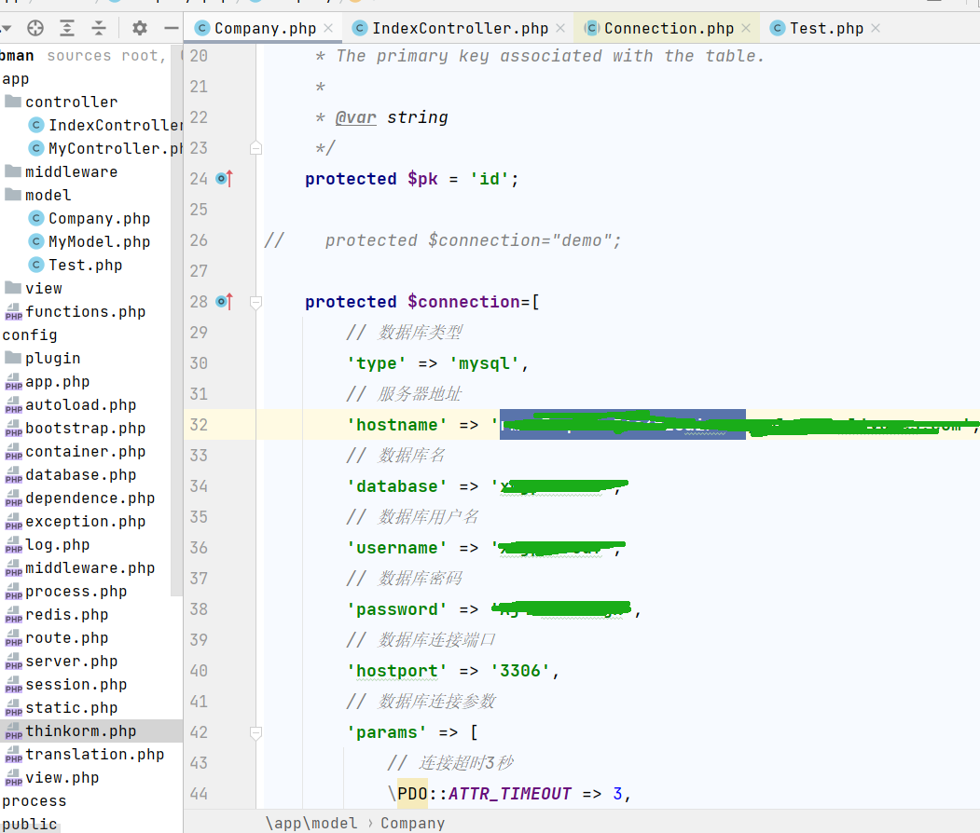Switch to the IndexController.php editor tab
Viewport: 980px width, 833px height.
click(460, 28)
